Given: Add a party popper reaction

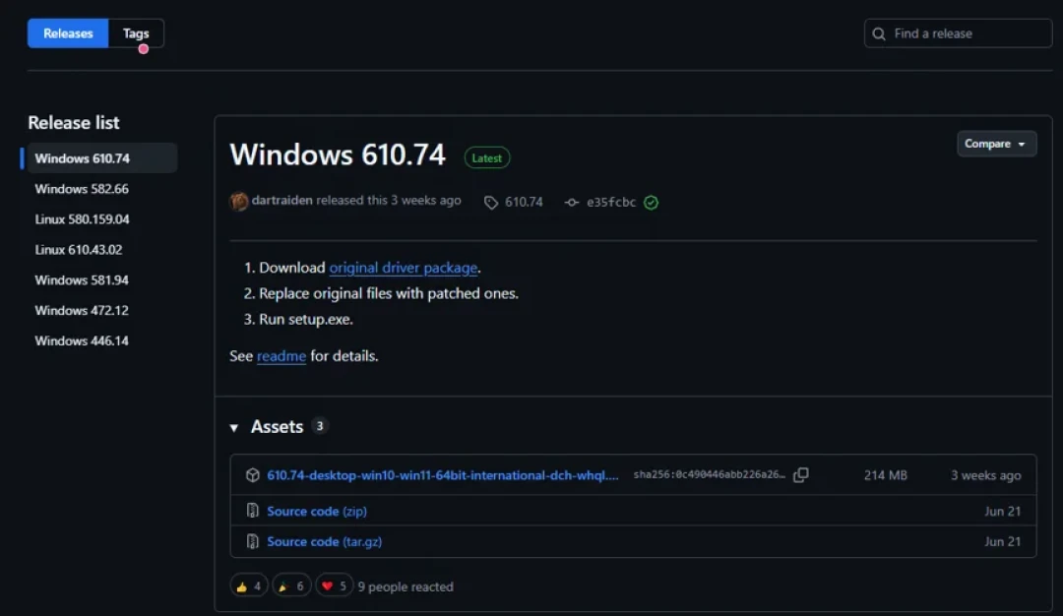Looking at the screenshot, I should [x=291, y=586].
